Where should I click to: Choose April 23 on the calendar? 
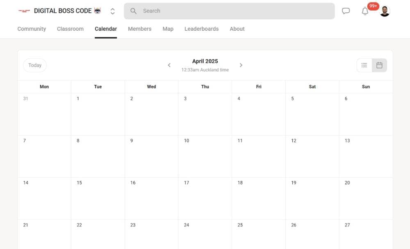(x=152, y=234)
